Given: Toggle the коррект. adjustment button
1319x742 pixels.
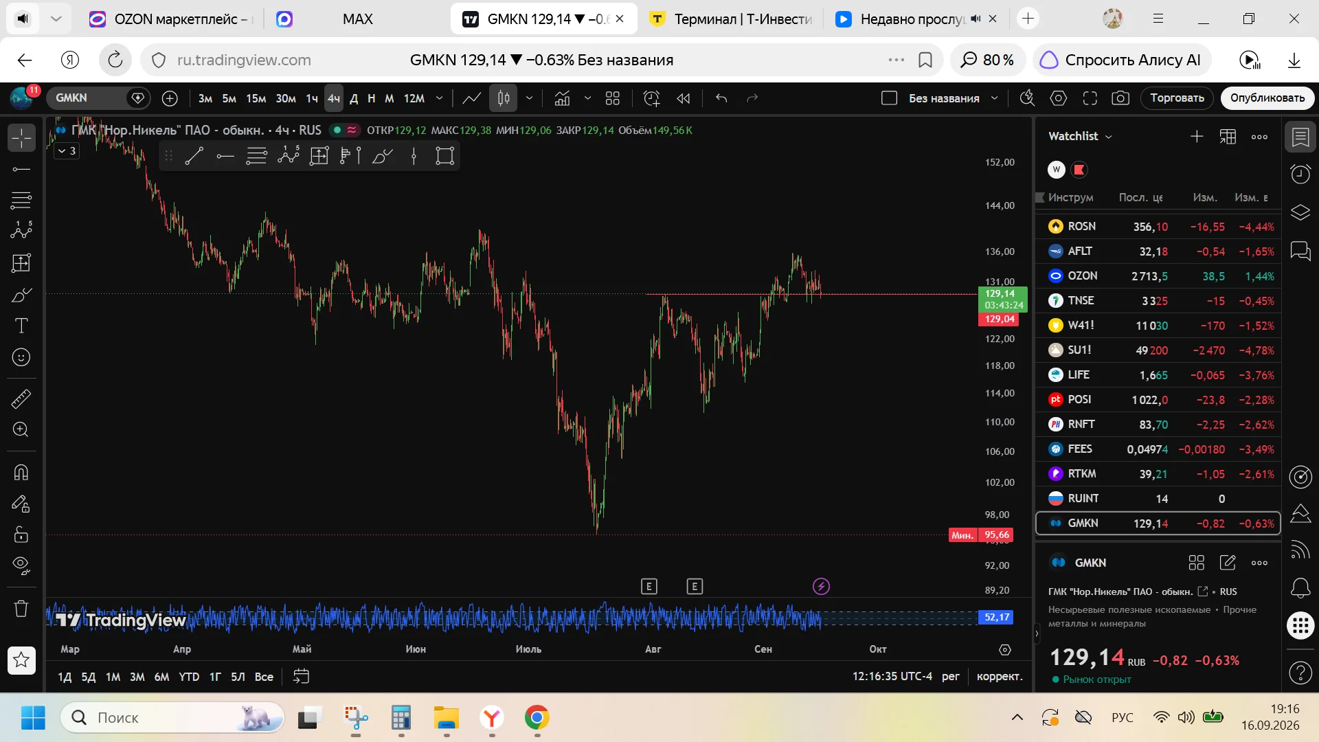Looking at the screenshot, I should [x=1000, y=677].
